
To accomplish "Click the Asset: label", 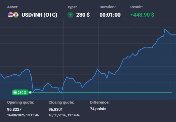I will 13,7.
